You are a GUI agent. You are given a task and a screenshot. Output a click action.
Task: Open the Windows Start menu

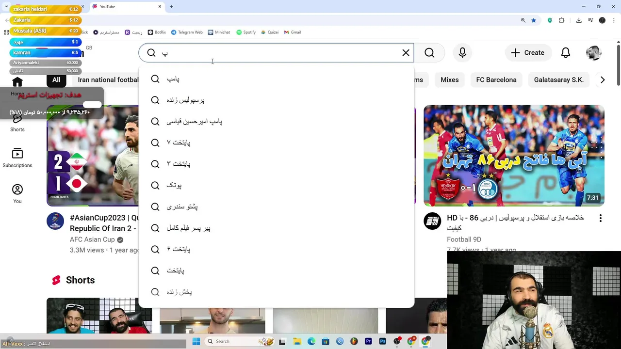196,342
